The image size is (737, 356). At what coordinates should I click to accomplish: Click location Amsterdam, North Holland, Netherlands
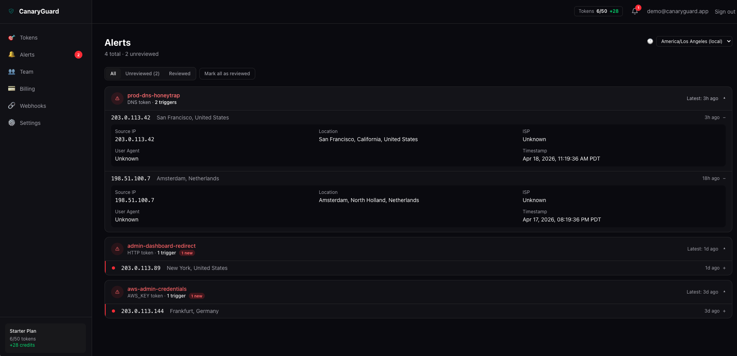point(369,200)
